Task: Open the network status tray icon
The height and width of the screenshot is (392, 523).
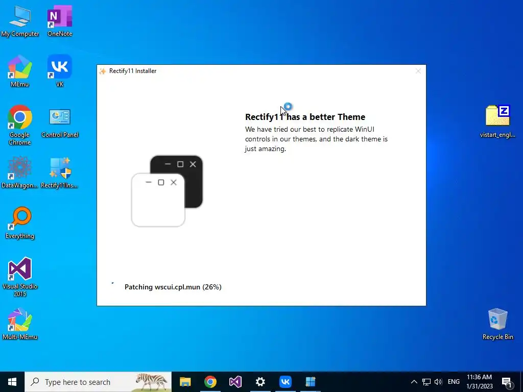Action: coord(426,382)
